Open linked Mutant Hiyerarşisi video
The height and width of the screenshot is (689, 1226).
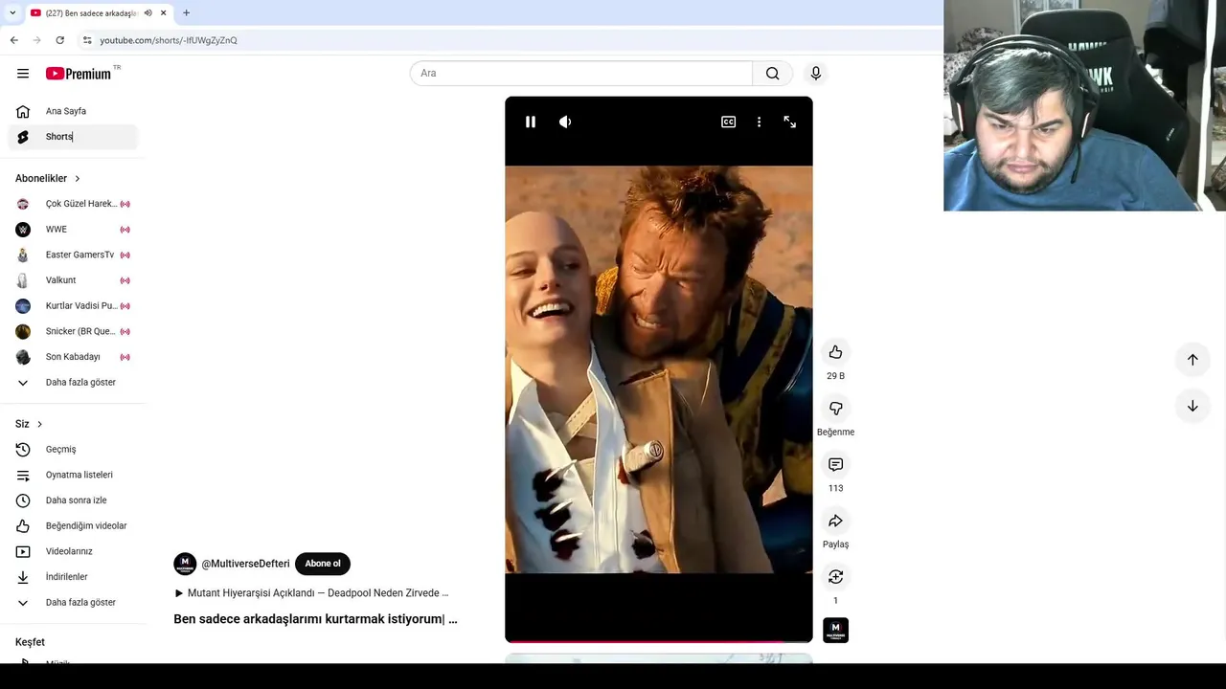(x=311, y=593)
